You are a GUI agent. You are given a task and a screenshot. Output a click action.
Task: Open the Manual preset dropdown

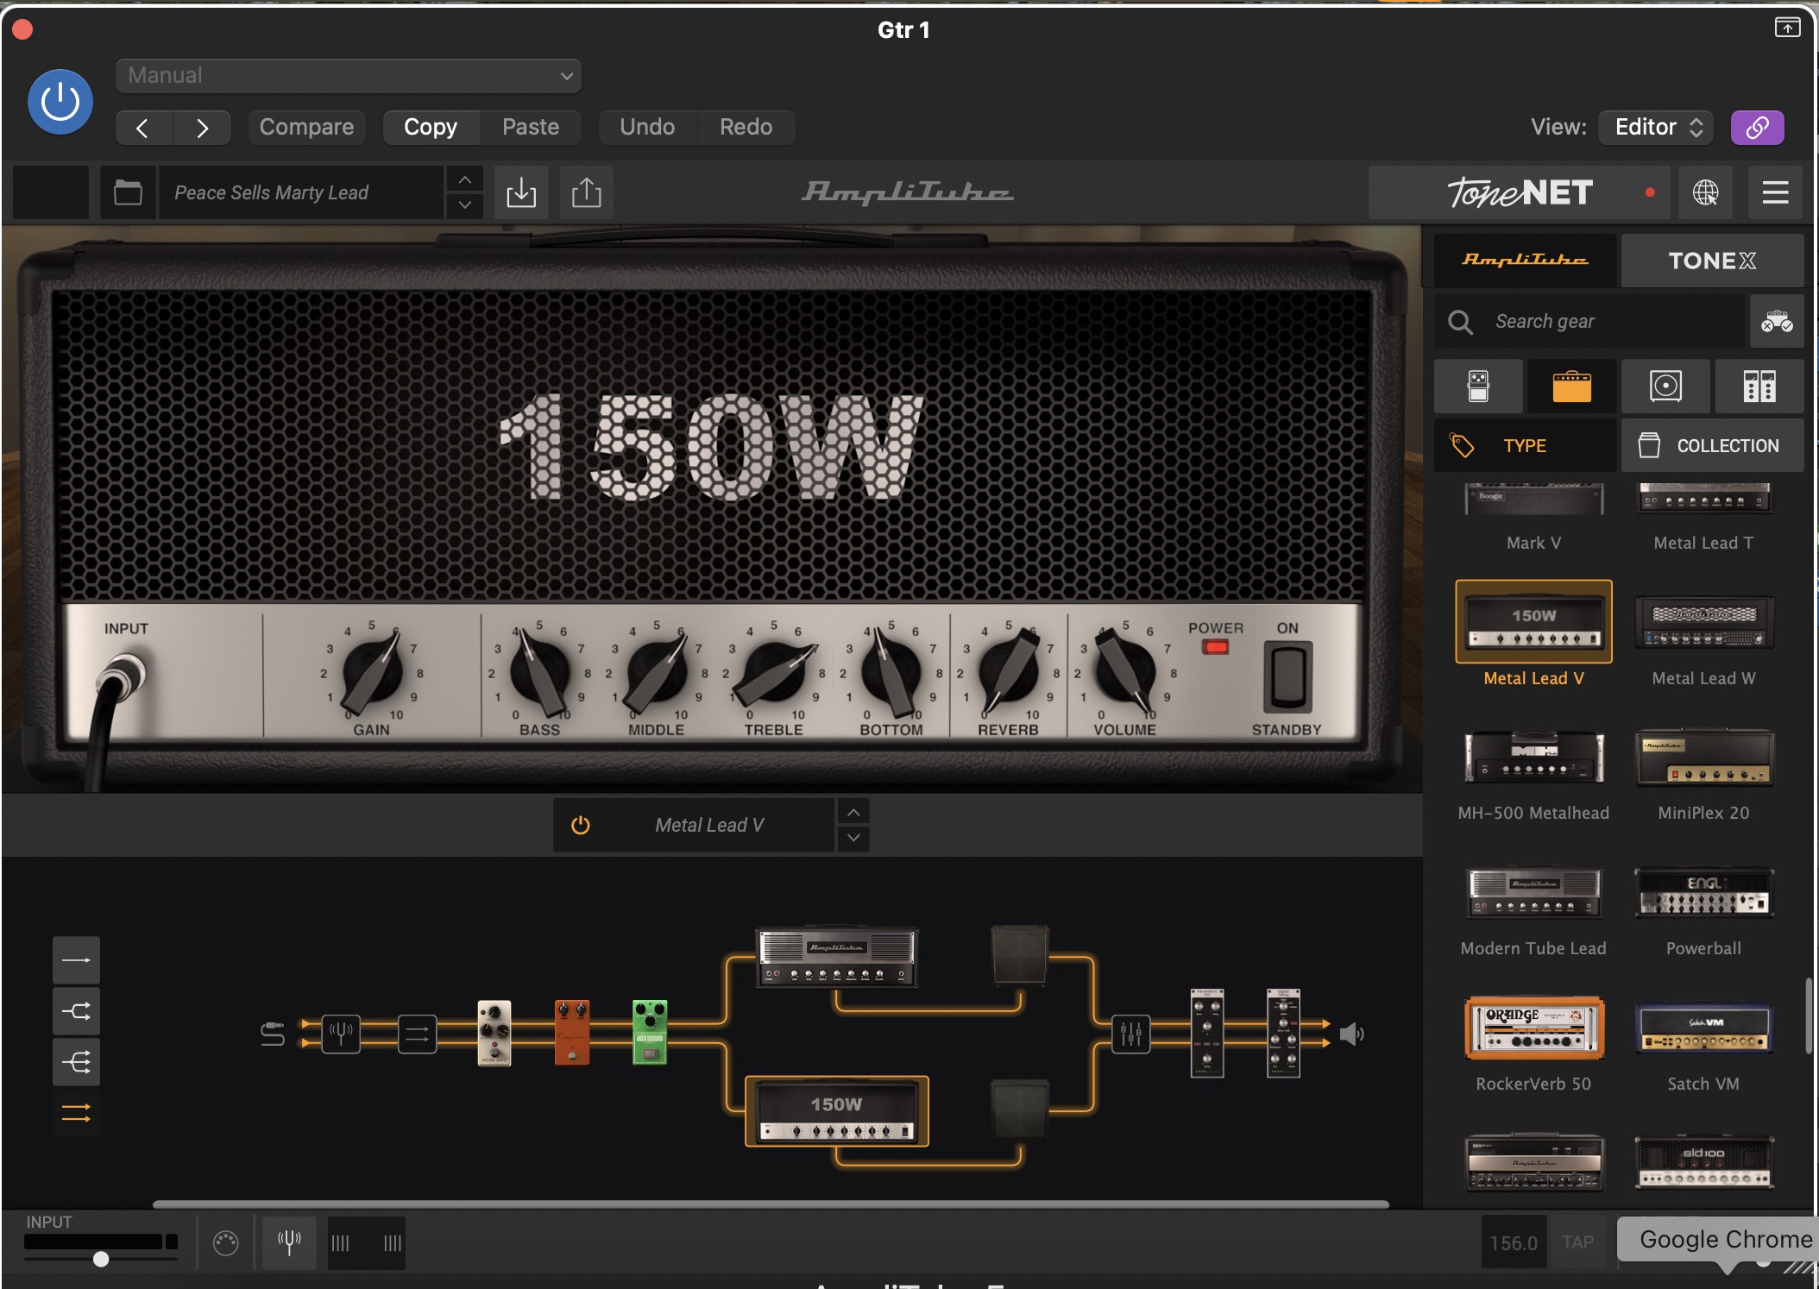(348, 76)
